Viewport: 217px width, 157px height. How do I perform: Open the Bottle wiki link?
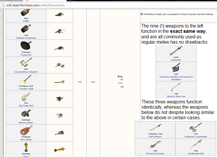26,21
